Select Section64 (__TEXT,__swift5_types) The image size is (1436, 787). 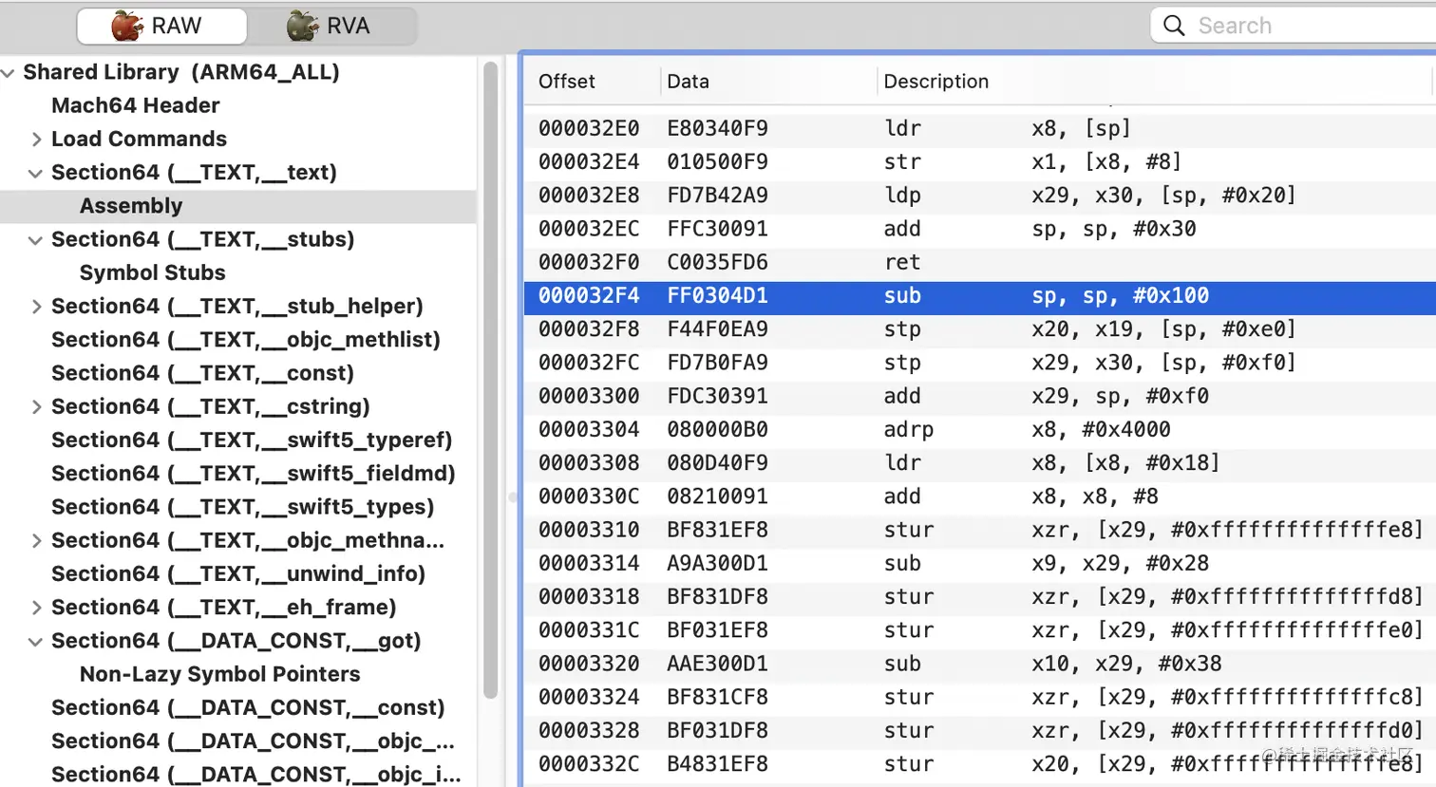(243, 507)
